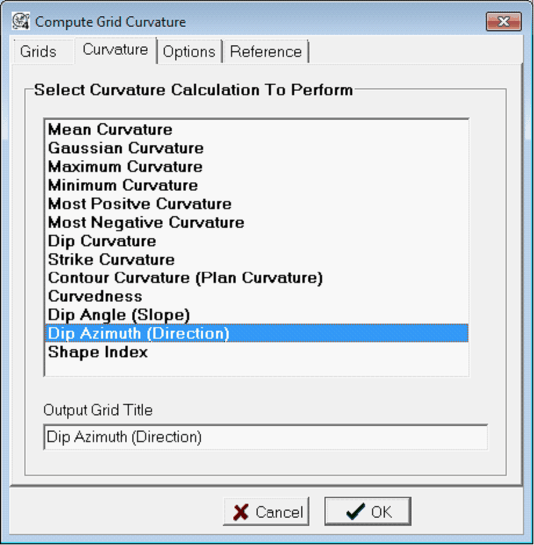Select Curvedness in the list
This screenshot has height=545, width=534.
(95, 296)
